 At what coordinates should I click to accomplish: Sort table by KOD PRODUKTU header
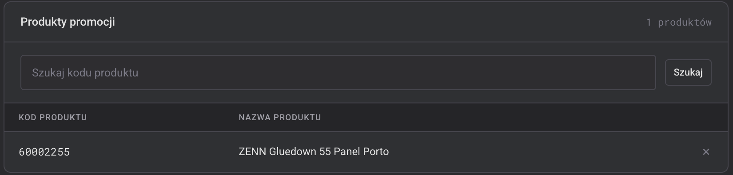pyautogui.click(x=53, y=118)
